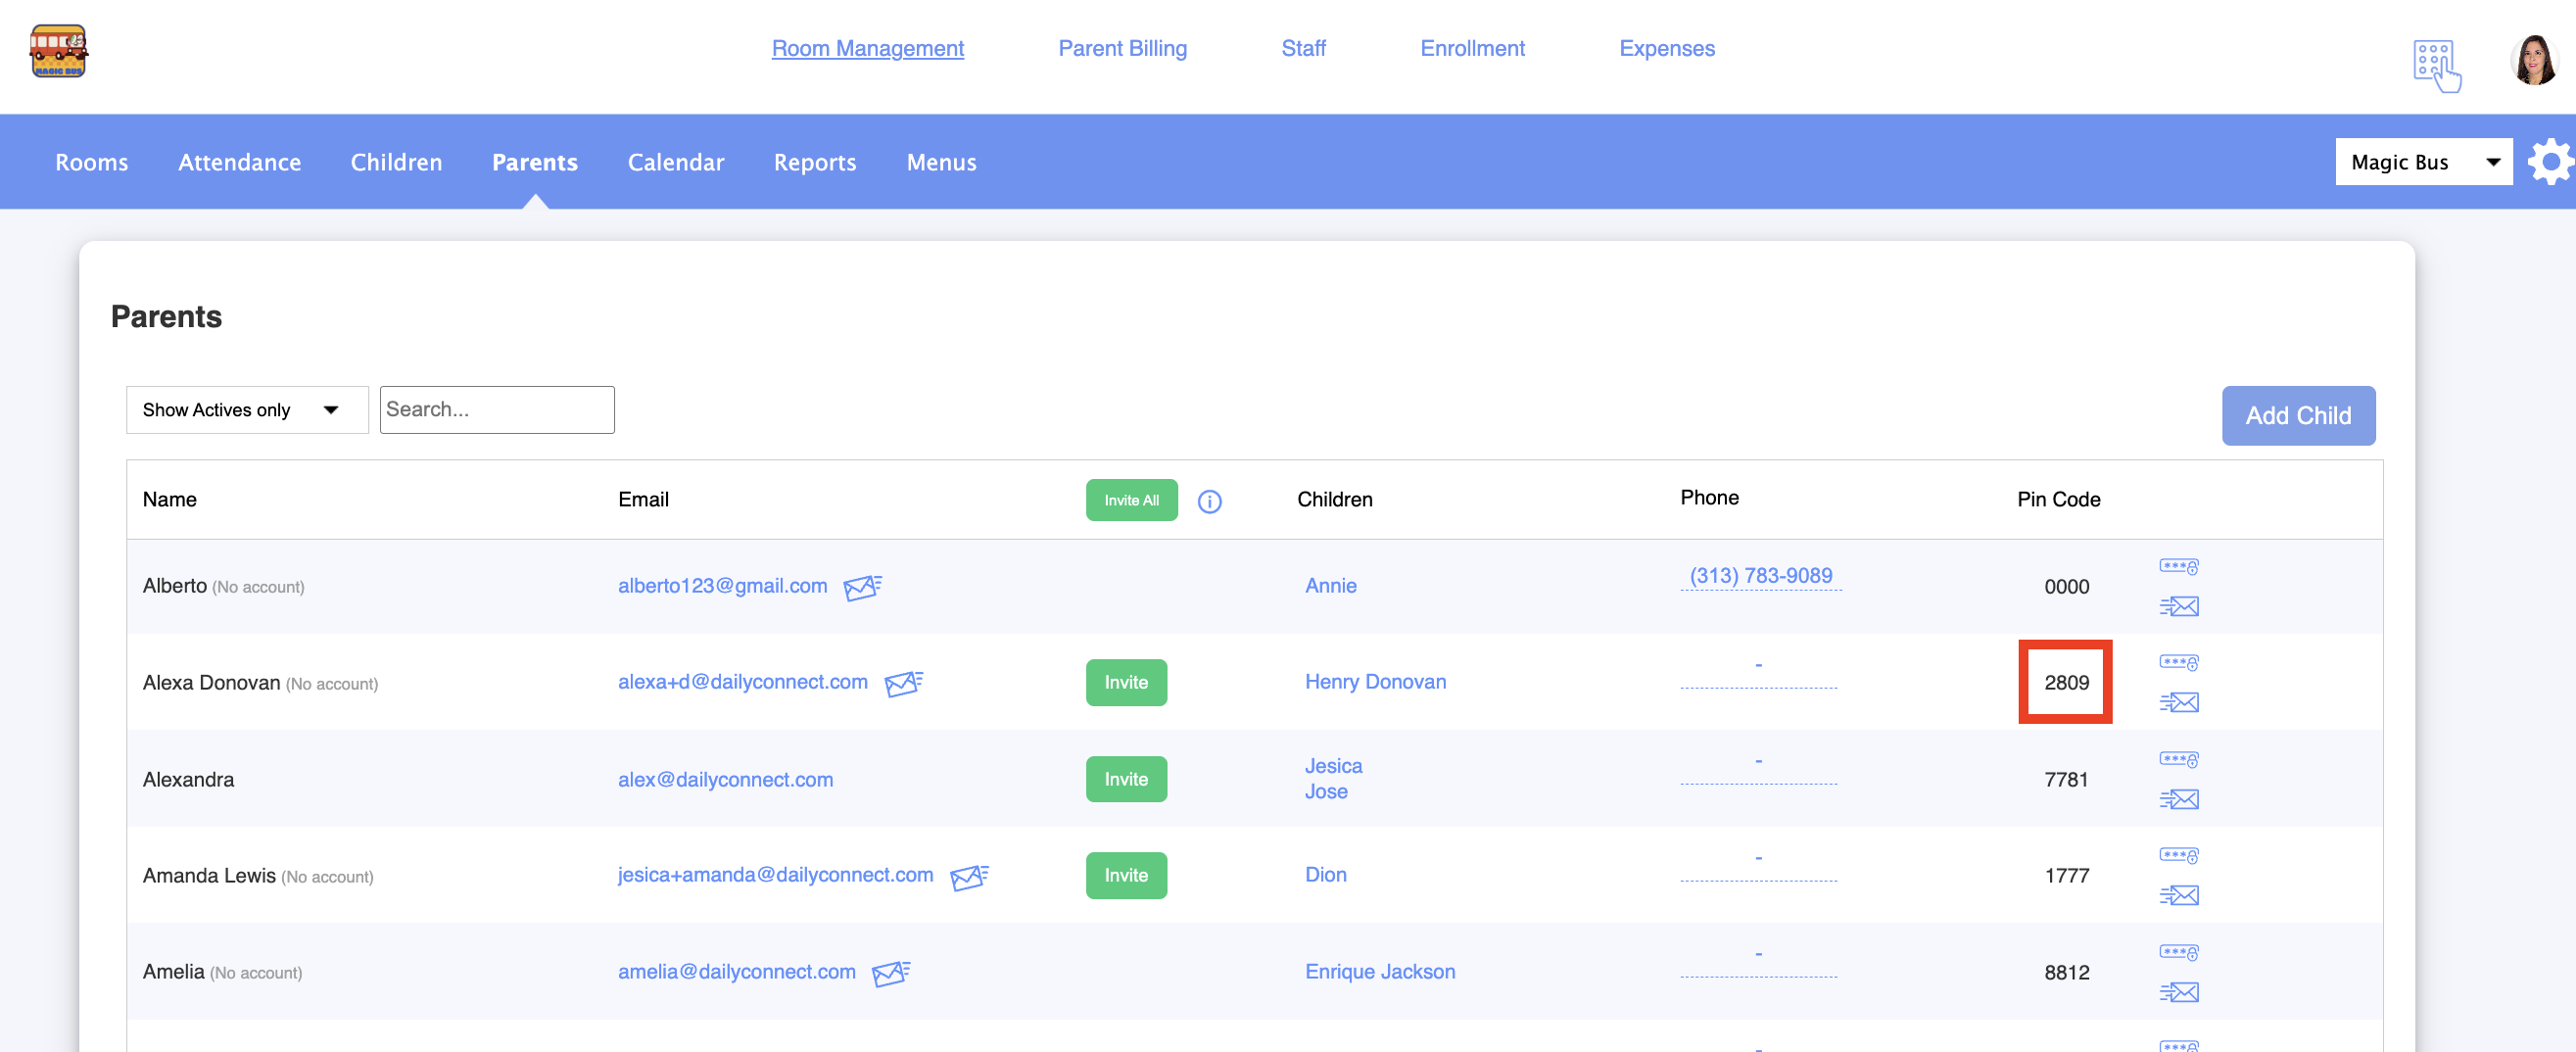Click envelope icon next to jesica+amanda@dailyconnect.com
The height and width of the screenshot is (1052, 2576).
(968, 877)
